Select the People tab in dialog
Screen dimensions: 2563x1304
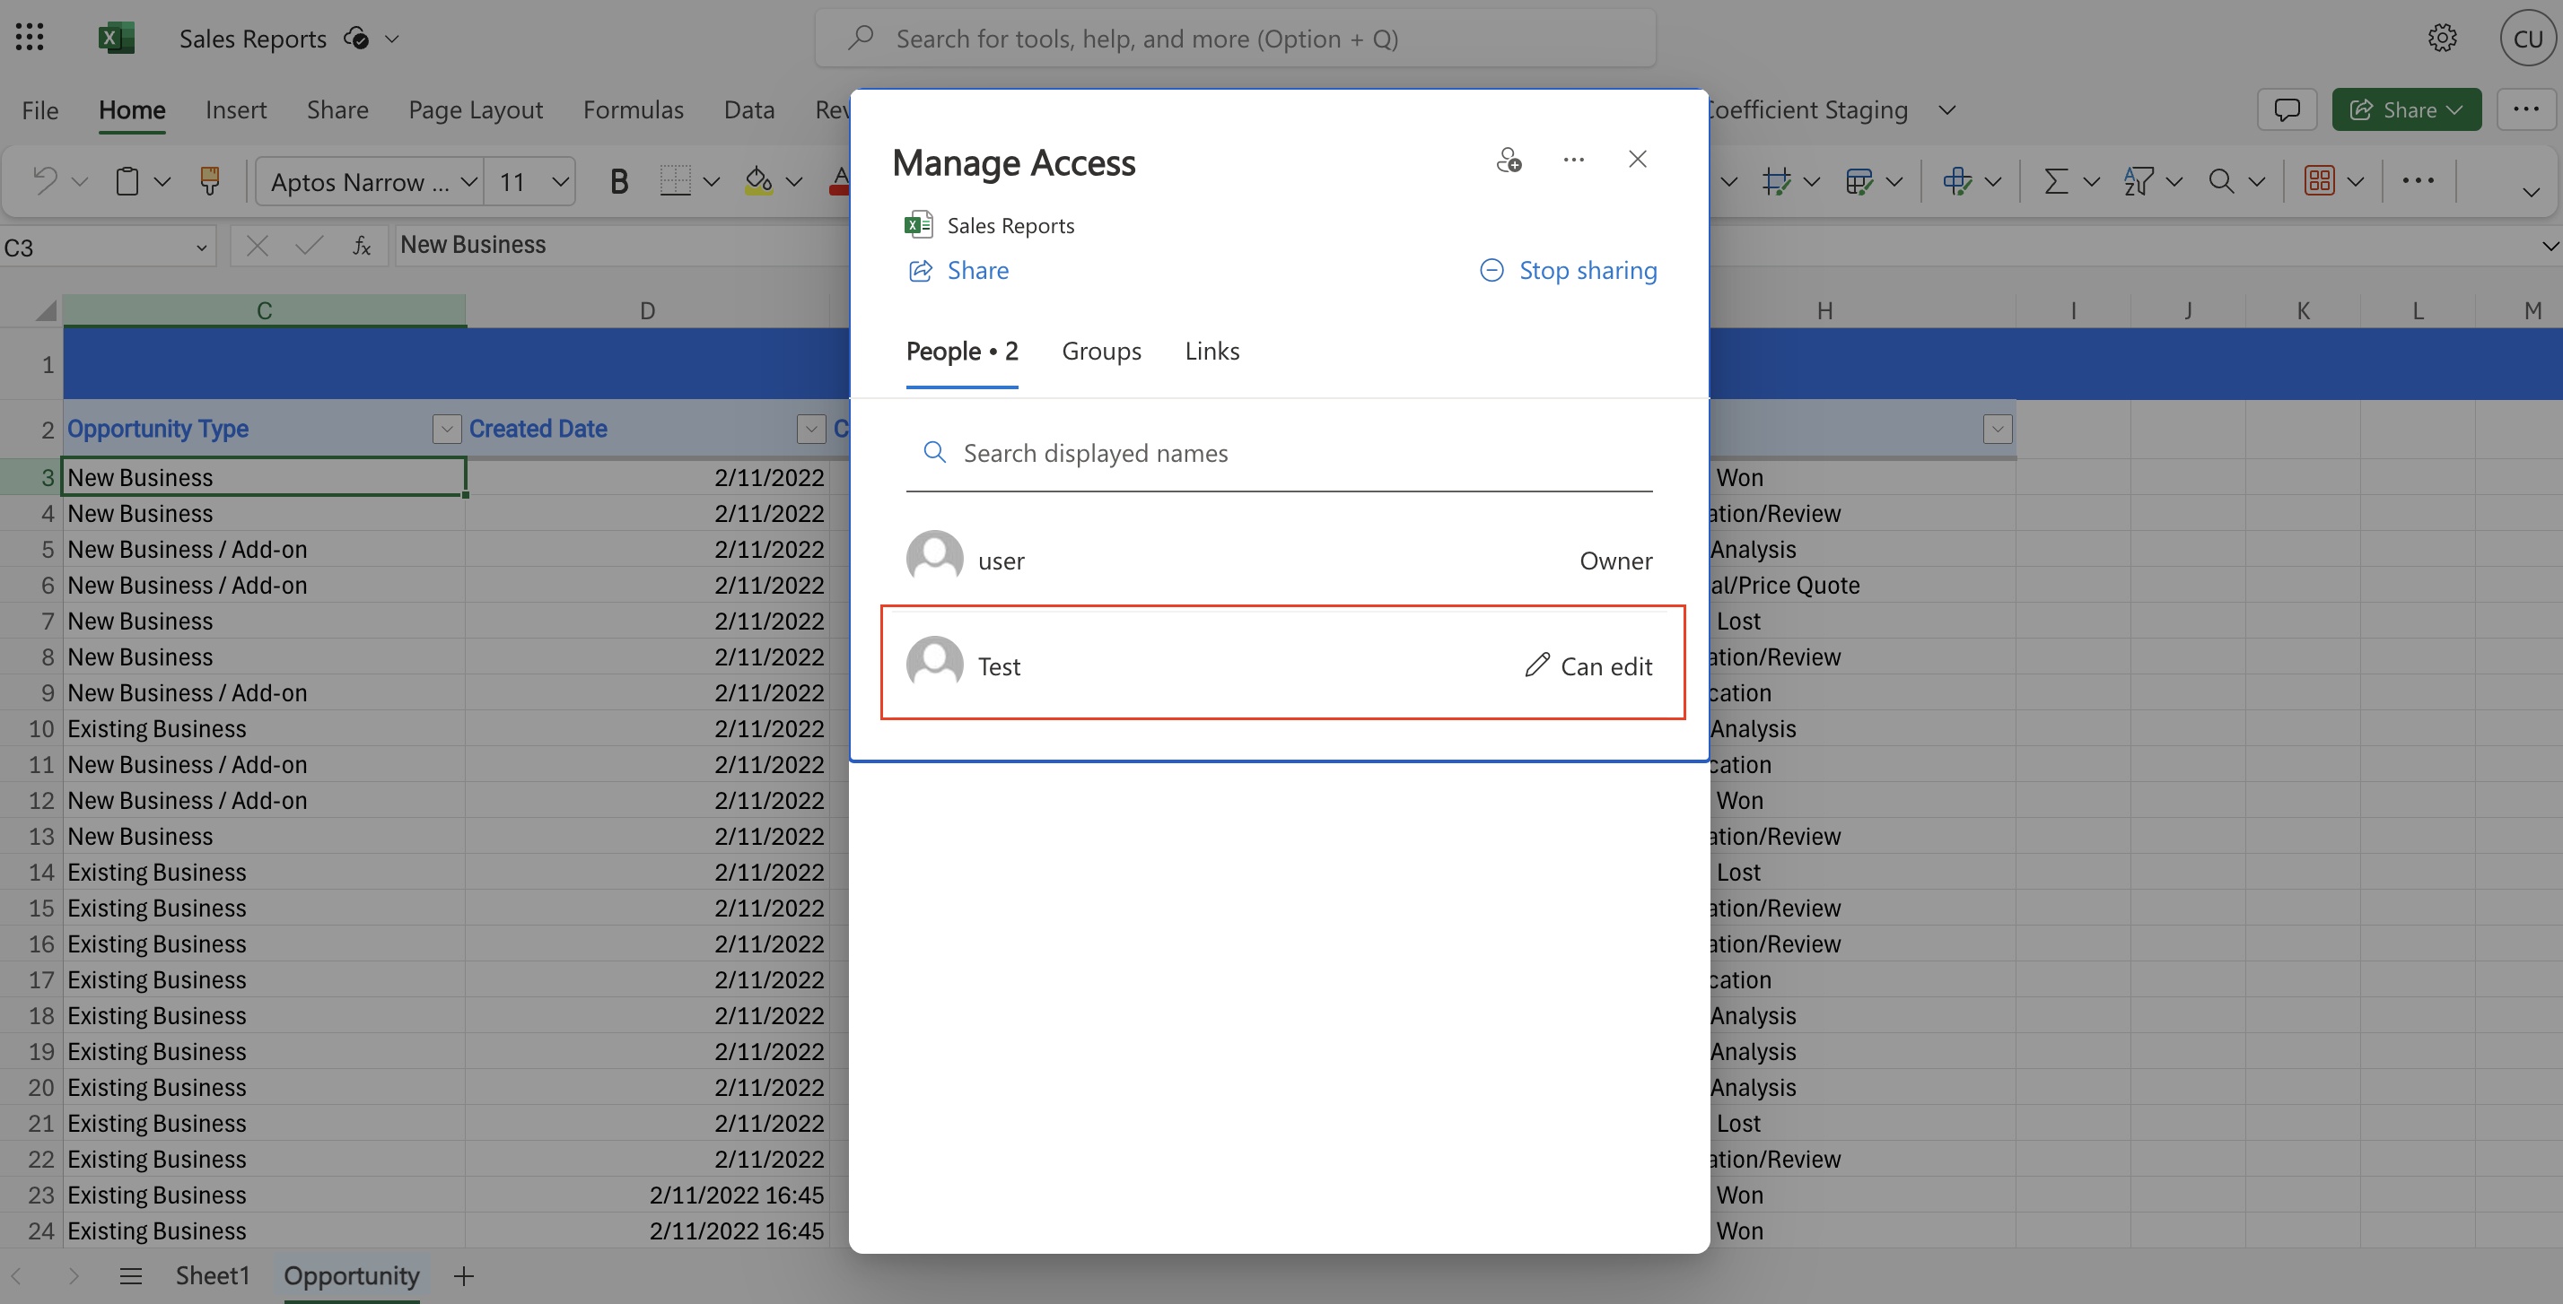961,352
